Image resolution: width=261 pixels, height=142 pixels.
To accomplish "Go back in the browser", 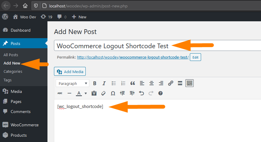I will [6, 6].
